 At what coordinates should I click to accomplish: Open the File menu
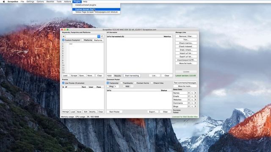click(22, 2)
